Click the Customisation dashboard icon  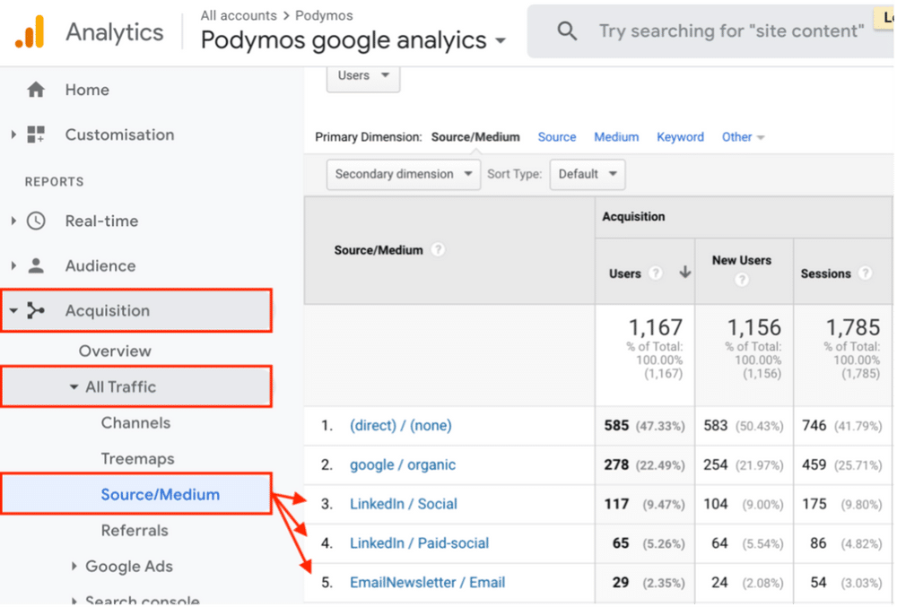coord(36,134)
